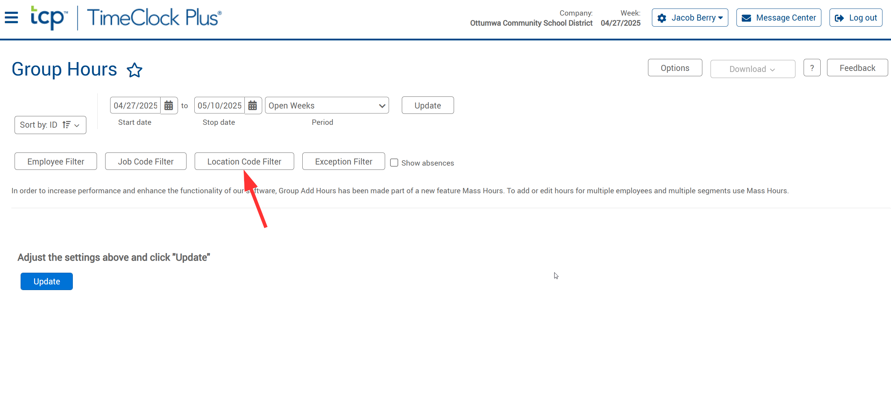
Task: Expand the Open Weeks period dropdown
Action: click(326, 105)
